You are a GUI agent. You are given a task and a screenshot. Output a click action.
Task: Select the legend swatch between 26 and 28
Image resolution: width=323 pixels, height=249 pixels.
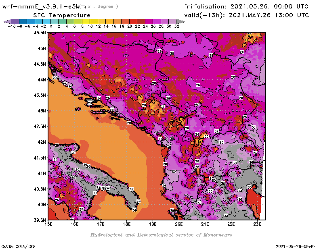pyautogui.click(x=157, y=22)
